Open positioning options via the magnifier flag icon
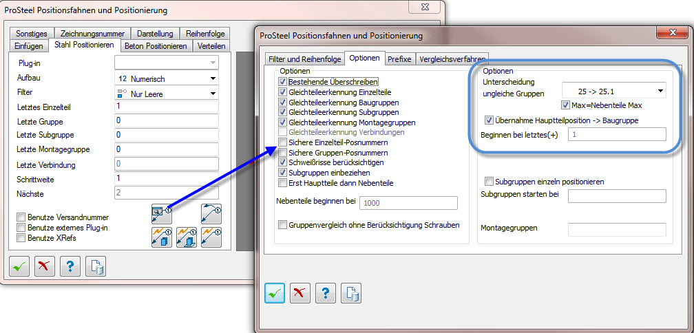The width and height of the screenshot is (694, 333). [162, 214]
